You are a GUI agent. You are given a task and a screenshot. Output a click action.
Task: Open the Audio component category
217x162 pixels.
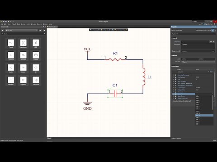pyautogui.click(x=11, y=68)
